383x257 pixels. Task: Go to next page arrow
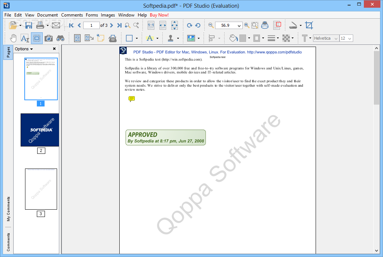112,25
